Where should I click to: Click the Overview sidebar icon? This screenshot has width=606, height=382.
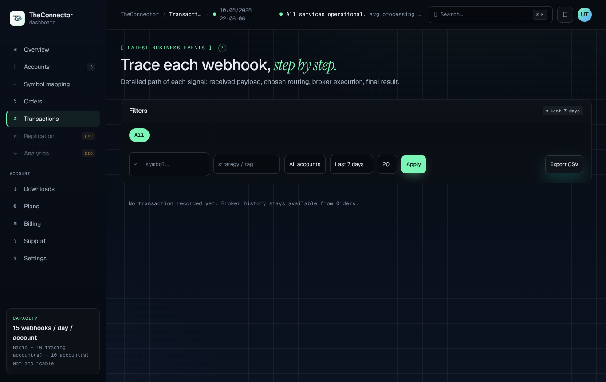[15, 49]
